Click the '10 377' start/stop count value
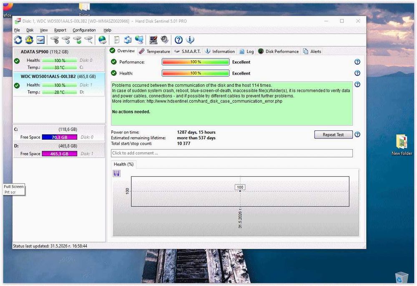The image size is (417, 286). (183, 143)
